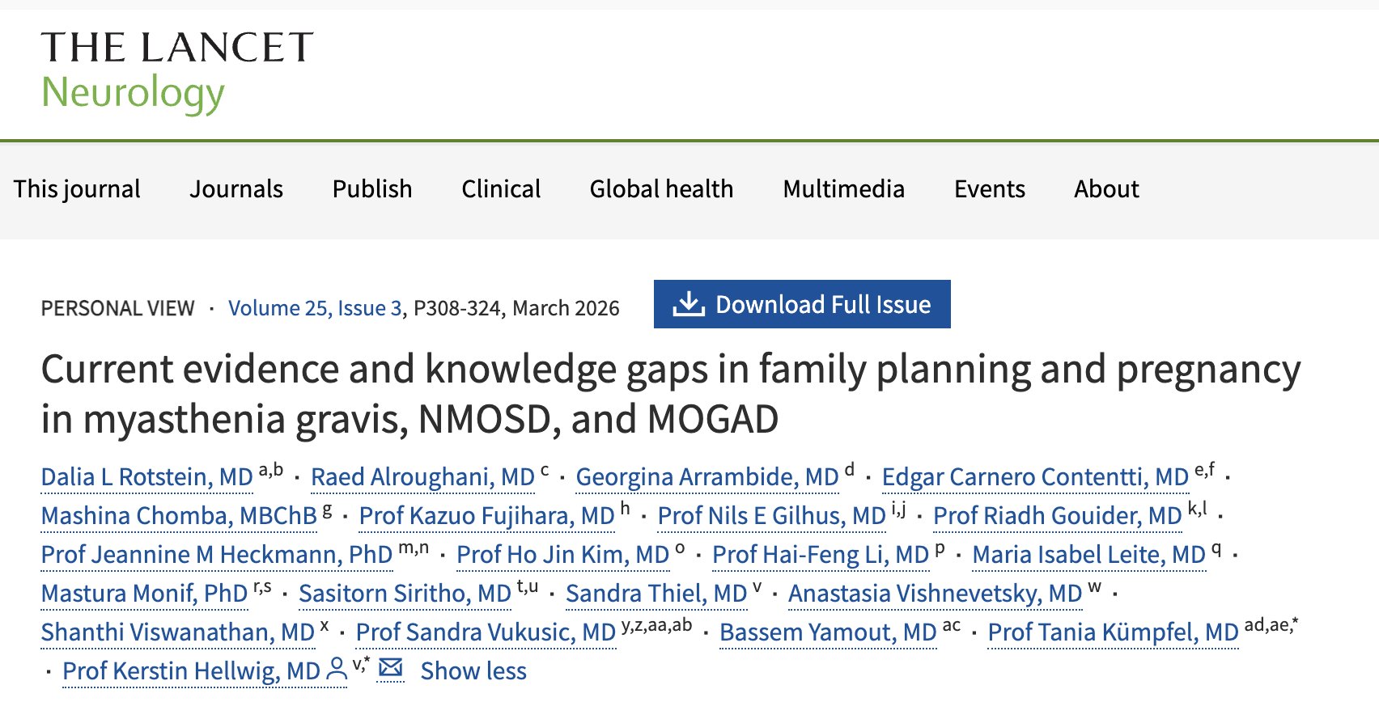Select author Prof Tania Kümpfel

pos(1113,632)
